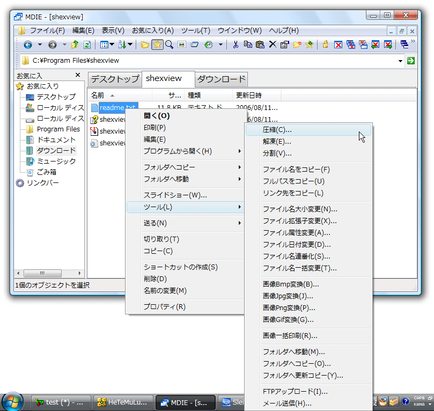Open the Back history dropdown arrow
Image resolution: width=434 pixels, height=411 pixels.
coord(40,45)
